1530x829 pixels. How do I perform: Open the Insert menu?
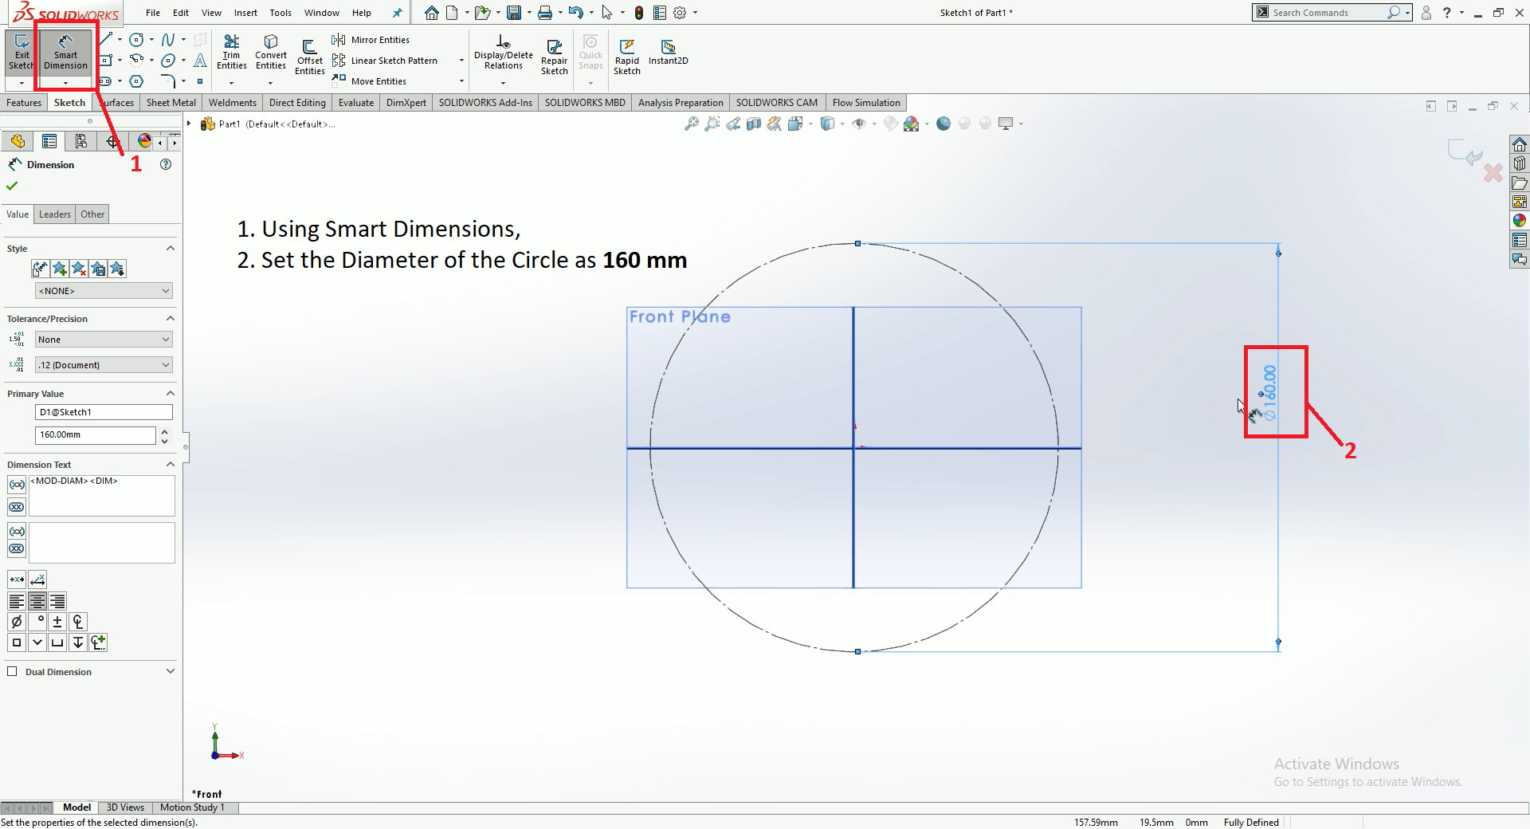point(245,13)
